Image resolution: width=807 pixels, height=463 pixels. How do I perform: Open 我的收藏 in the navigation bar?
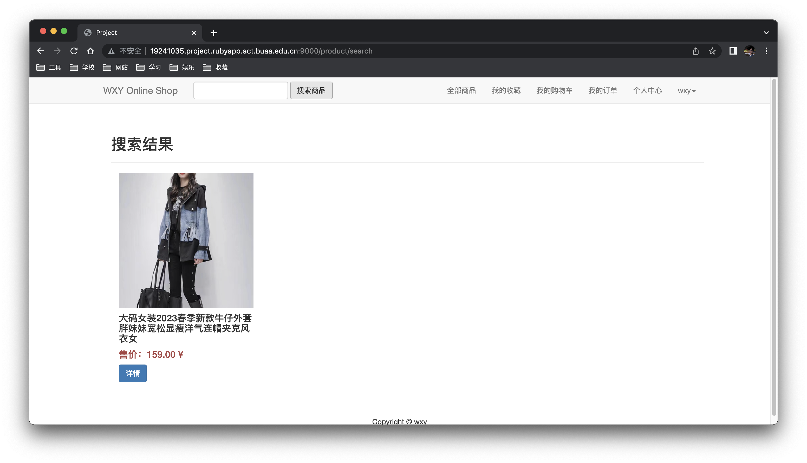506,91
